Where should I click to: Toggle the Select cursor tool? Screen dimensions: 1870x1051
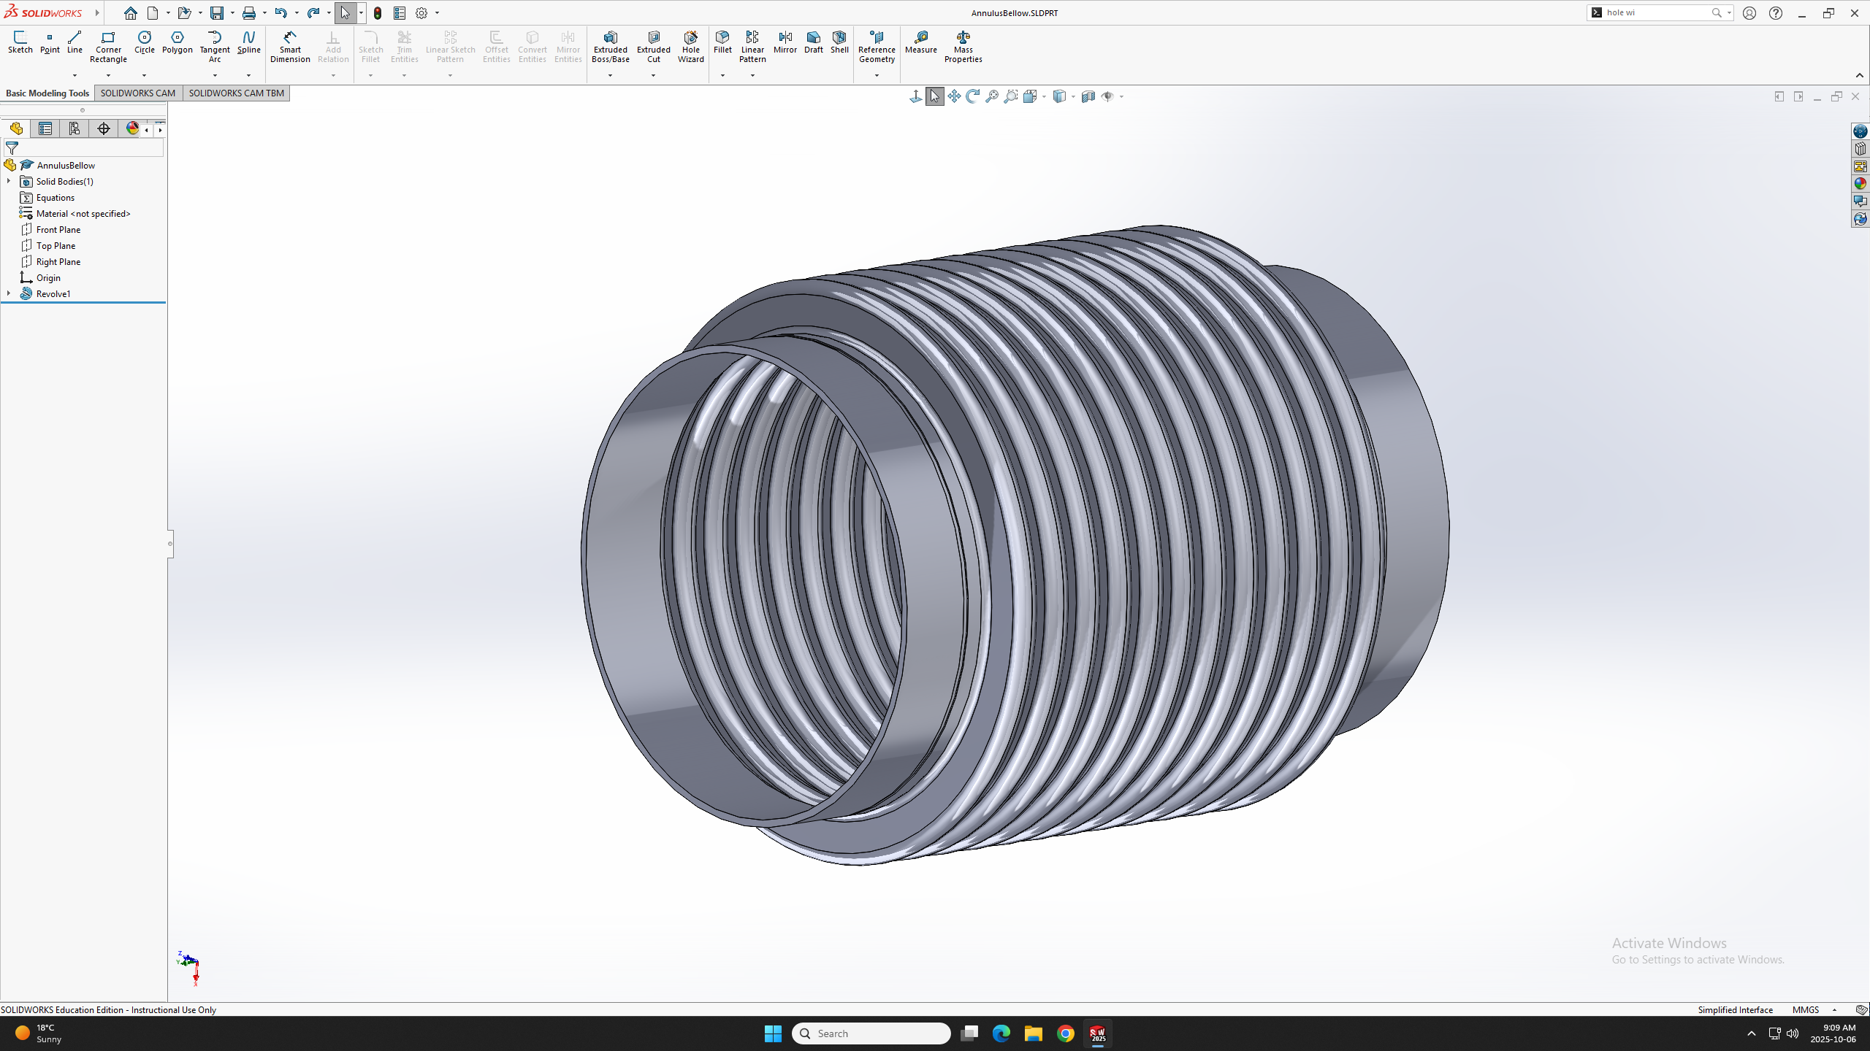coord(345,13)
